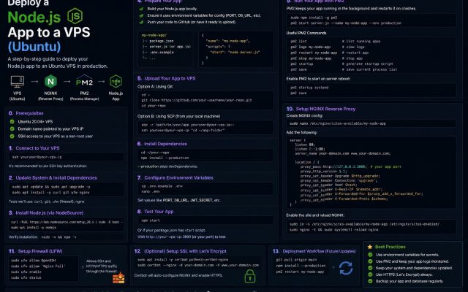The height and width of the screenshot is (292, 468).
Task: Click the checkmark beside Use PM2 and keep logs monitored
Action: tap(371, 261)
